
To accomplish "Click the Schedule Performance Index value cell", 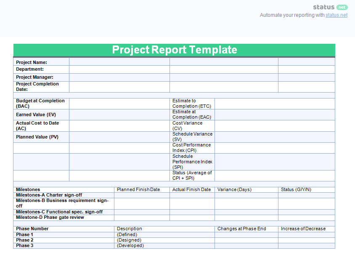I will point(274,162).
